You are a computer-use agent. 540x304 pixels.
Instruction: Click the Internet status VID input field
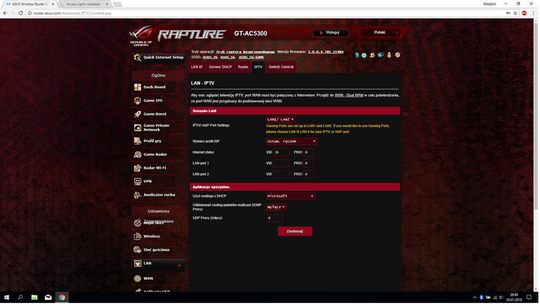coord(281,153)
